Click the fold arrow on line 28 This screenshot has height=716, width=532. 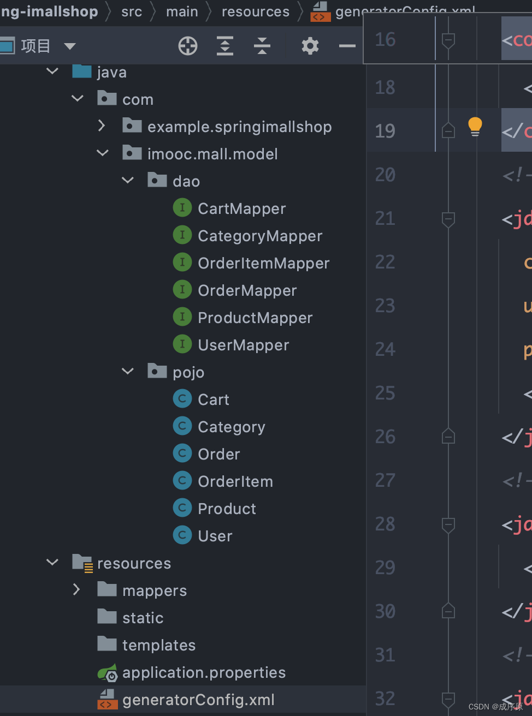[448, 525]
